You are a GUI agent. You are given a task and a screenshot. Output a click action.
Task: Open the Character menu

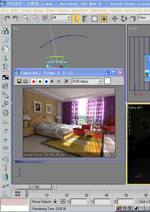coord(99,10)
